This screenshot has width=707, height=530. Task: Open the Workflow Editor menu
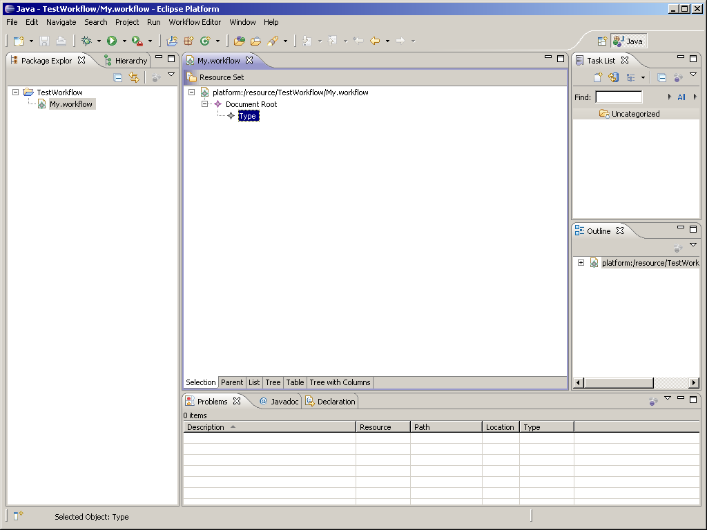click(195, 22)
